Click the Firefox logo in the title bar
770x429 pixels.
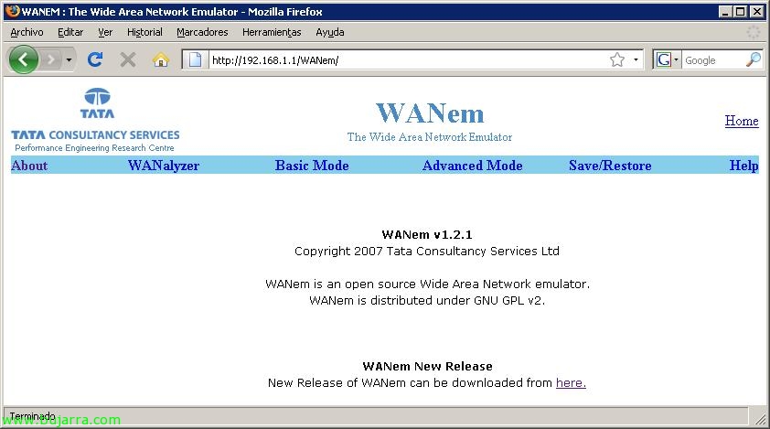(x=12, y=11)
